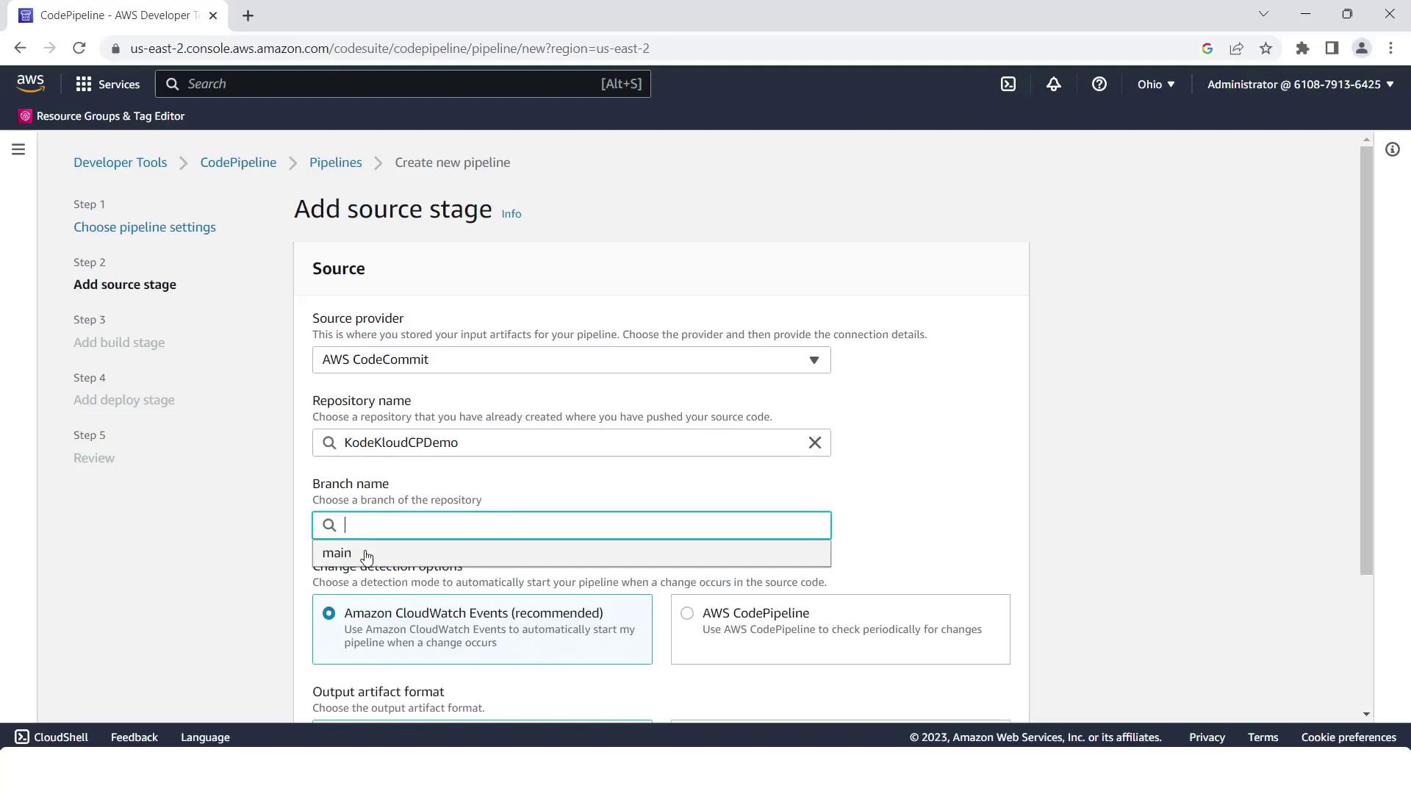Open the notifications bell icon
The width and height of the screenshot is (1411, 794).
pos(1053,85)
